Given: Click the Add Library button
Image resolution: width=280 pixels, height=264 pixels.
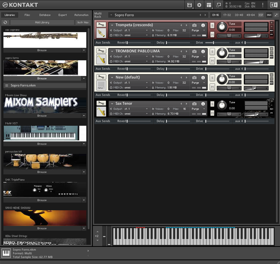Looking at the screenshot, I should (42, 22).
